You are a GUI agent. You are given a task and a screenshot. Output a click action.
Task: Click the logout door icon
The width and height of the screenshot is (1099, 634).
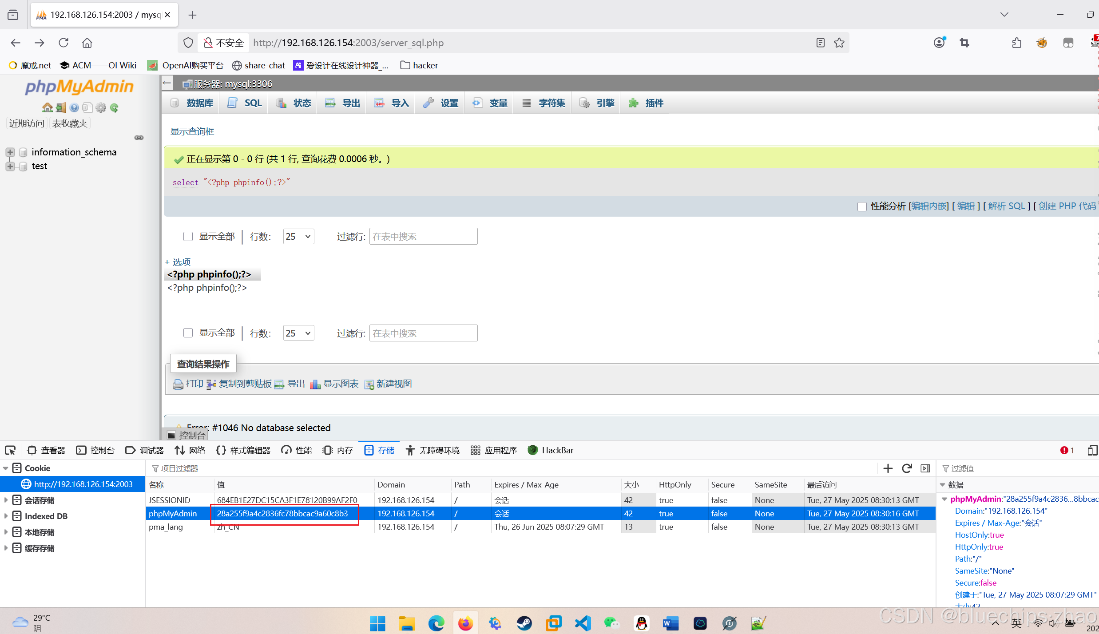[61, 107]
